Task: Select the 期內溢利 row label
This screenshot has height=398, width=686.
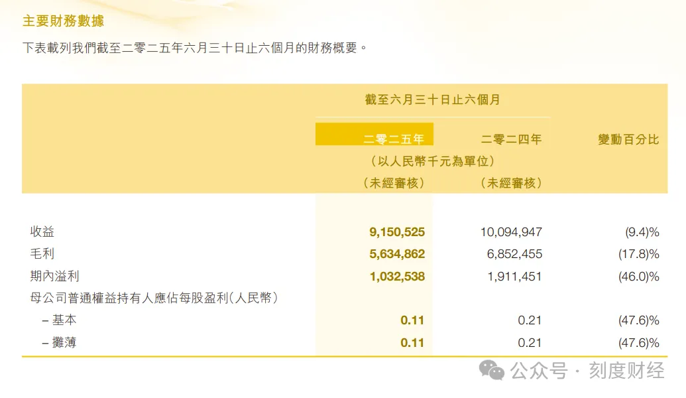Action: (x=54, y=275)
